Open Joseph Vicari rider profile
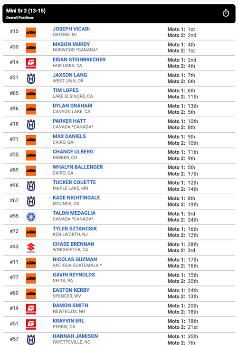This screenshot has width=238, height=345. coord(71,29)
